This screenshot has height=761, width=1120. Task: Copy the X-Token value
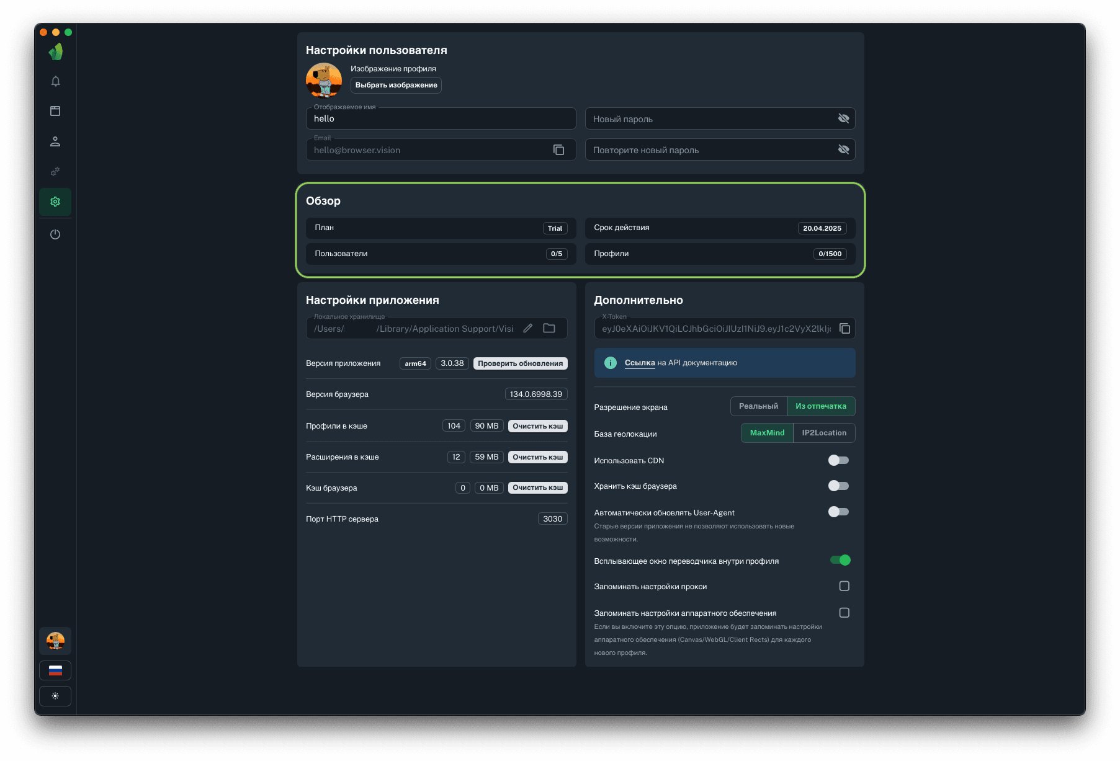[x=844, y=329]
